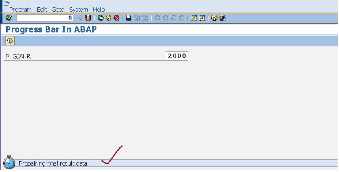Click the stopwatch progress indicator icon
The width and height of the screenshot is (339, 172).
tap(9, 162)
